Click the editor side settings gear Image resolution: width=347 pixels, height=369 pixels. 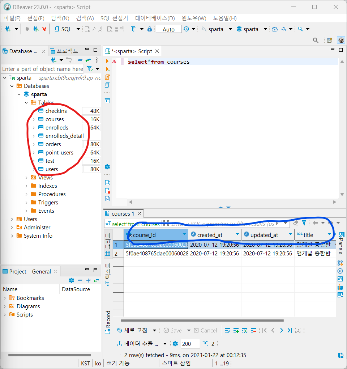(107, 167)
